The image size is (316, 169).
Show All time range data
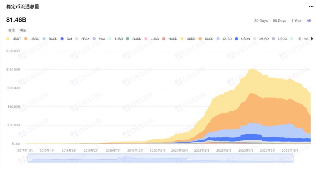tap(309, 21)
